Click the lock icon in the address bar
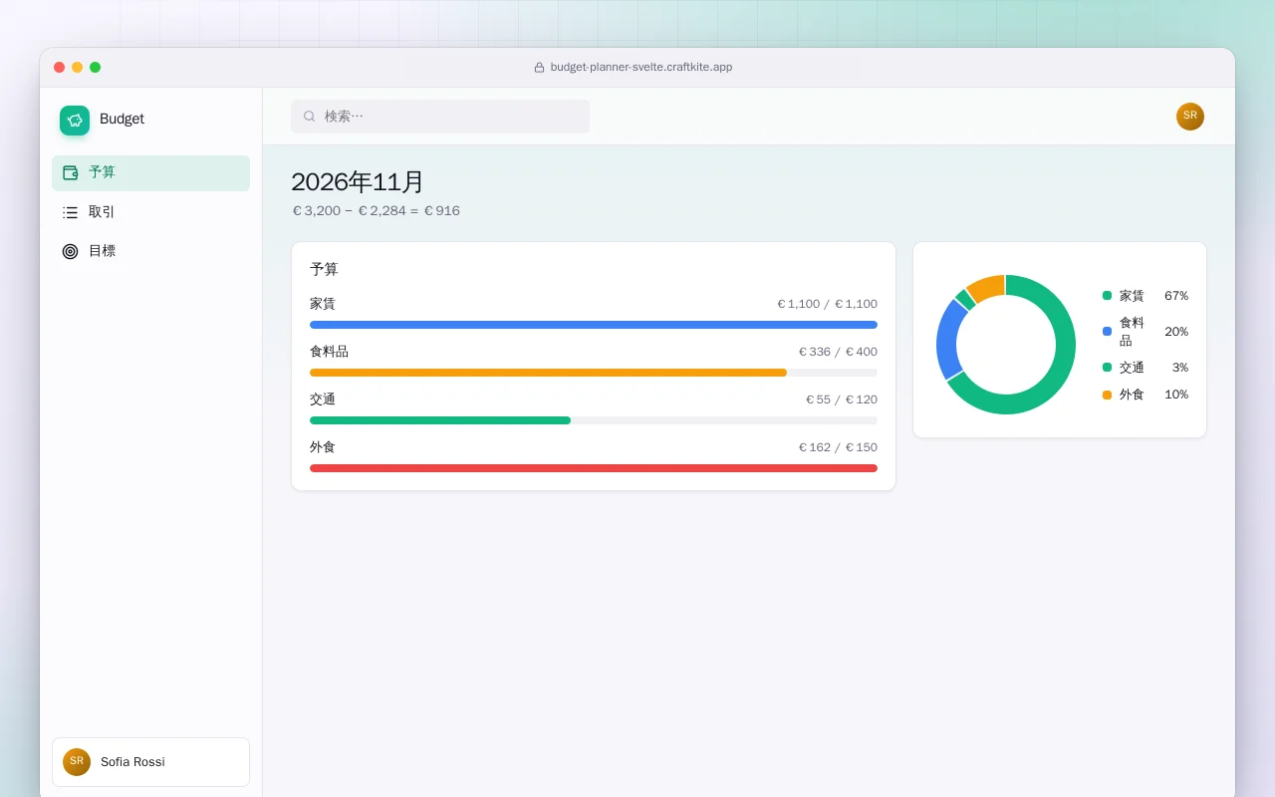The width and height of the screenshot is (1275, 797). coord(539,68)
